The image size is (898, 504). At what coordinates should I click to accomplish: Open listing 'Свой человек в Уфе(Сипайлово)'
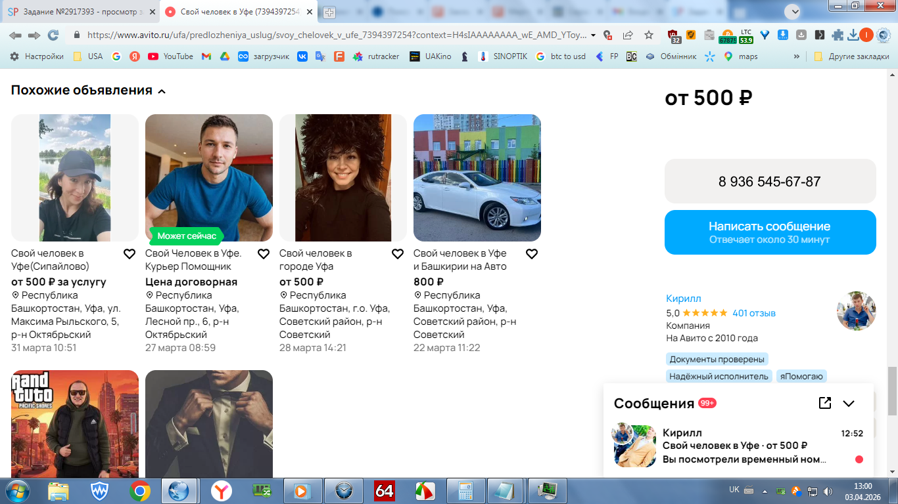click(x=50, y=260)
